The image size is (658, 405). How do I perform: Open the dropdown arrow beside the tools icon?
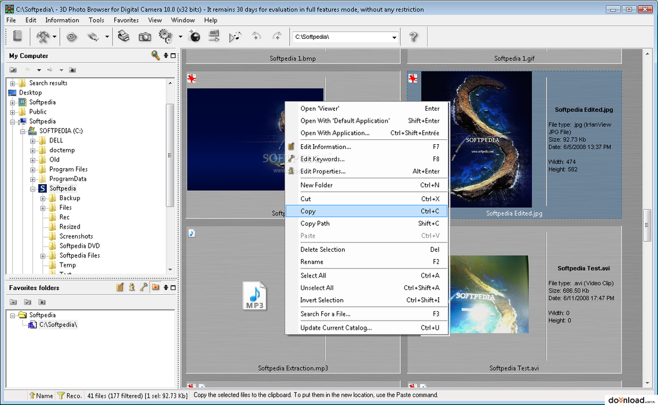(54, 37)
